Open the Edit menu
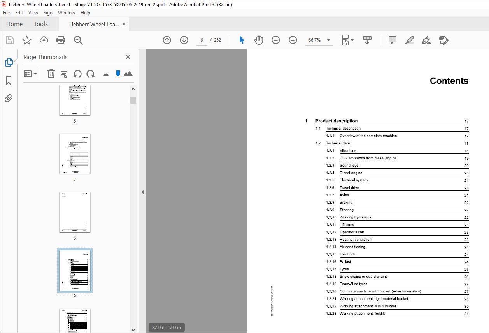Image resolution: width=489 pixels, height=333 pixels. (x=19, y=13)
